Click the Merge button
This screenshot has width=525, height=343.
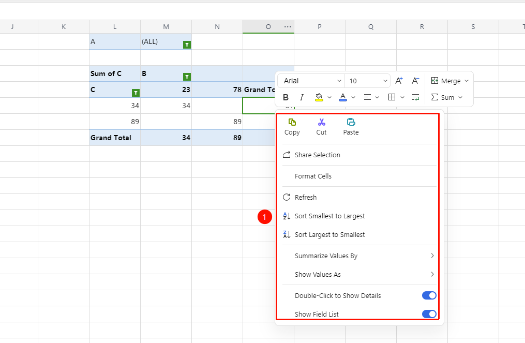[x=449, y=81]
